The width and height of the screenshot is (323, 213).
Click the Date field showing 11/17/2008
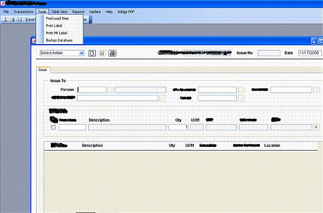tap(310, 53)
